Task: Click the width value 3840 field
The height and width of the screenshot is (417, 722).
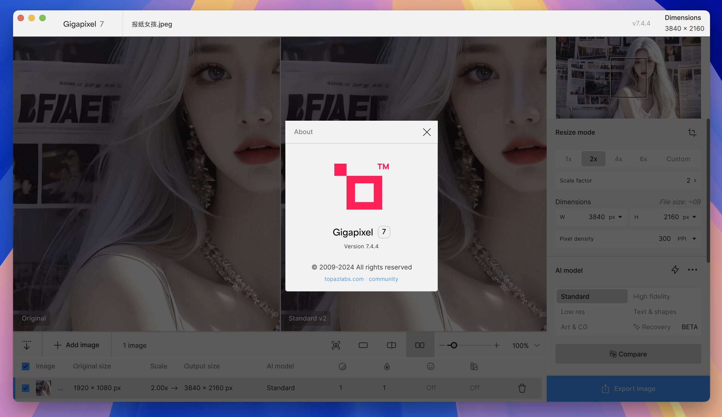Action: pyautogui.click(x=596, y=217)
